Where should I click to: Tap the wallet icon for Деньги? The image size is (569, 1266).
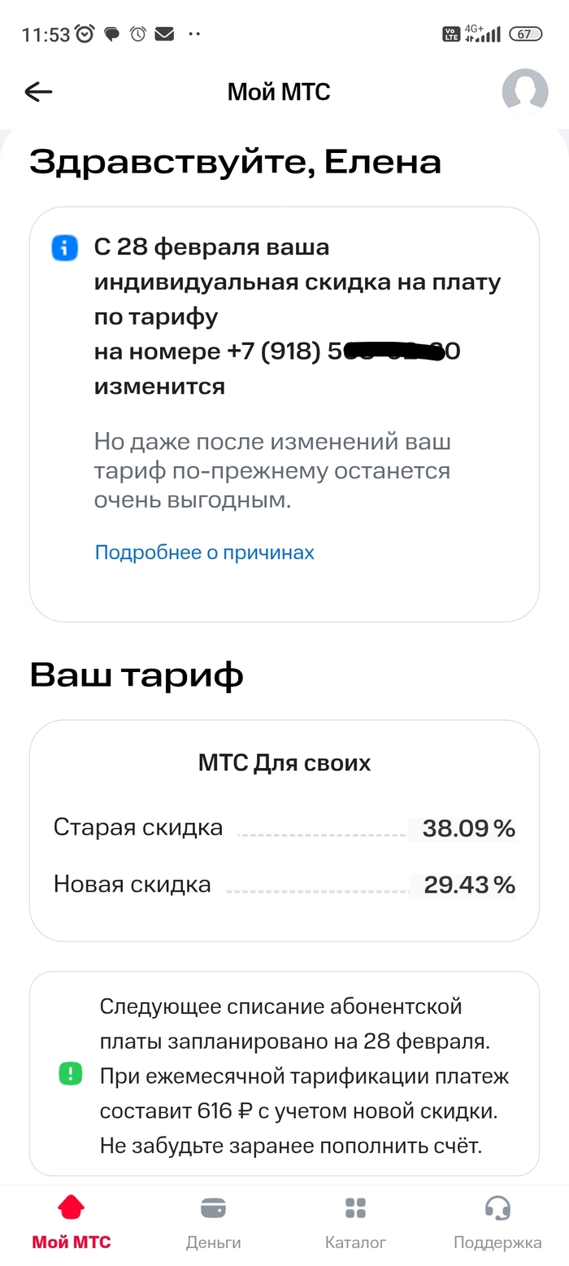(x=213, y=1207)
